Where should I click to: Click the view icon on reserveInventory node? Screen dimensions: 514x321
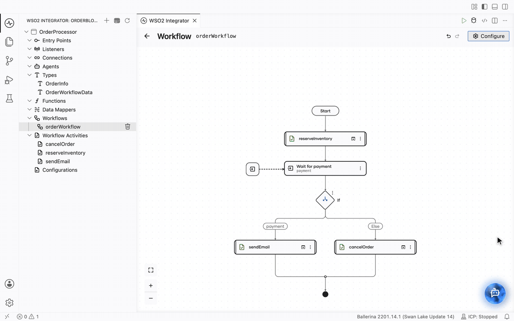point(353,139)
